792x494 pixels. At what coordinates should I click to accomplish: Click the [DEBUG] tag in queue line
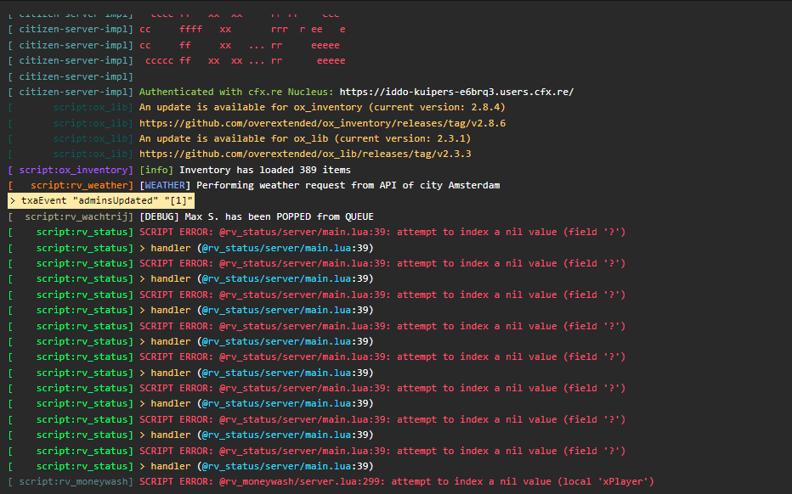pyautogui.click(x=159, y=216)
